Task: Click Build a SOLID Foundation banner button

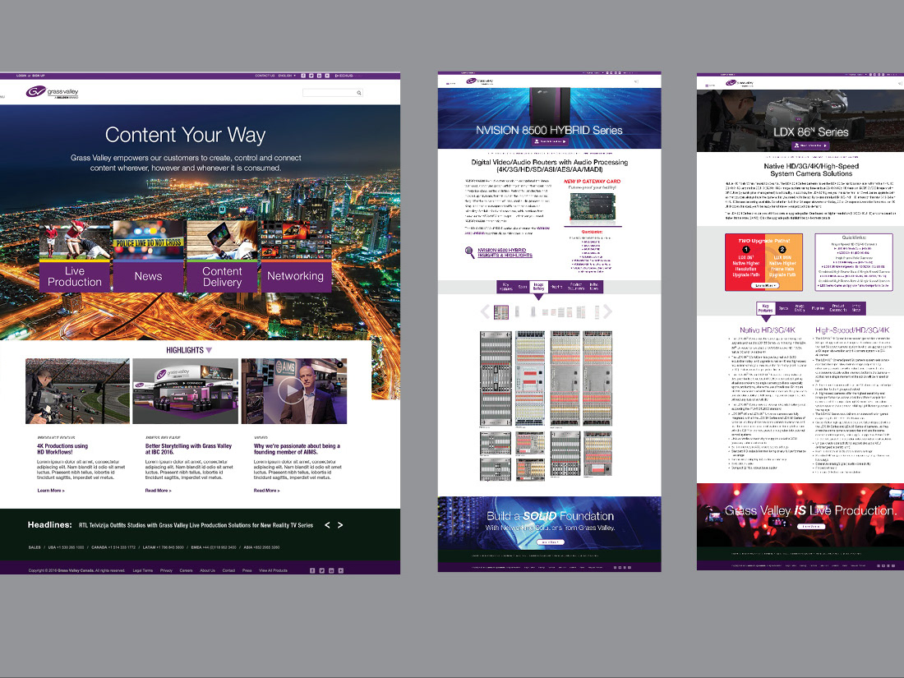Action: point(550,542)
